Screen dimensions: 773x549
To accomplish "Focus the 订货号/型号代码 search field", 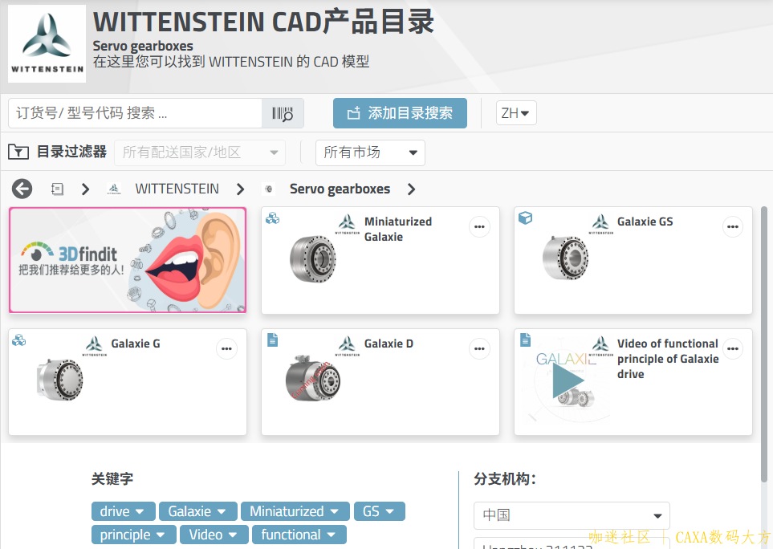I will point(135,113).
